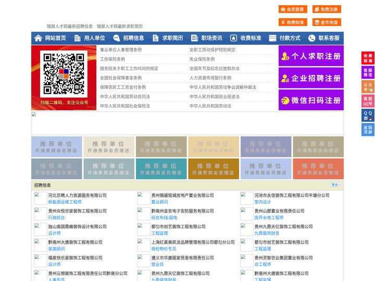Click the 返回顶部 back-to-top sidebar button
Viewport: 375px width, 281px height.
[x=368, y=130]
